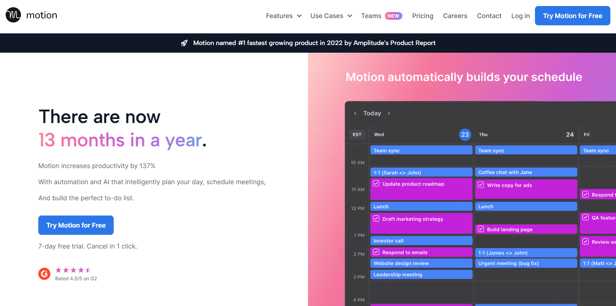Click the rocket icon in announcement bar

tap(184, 43)
